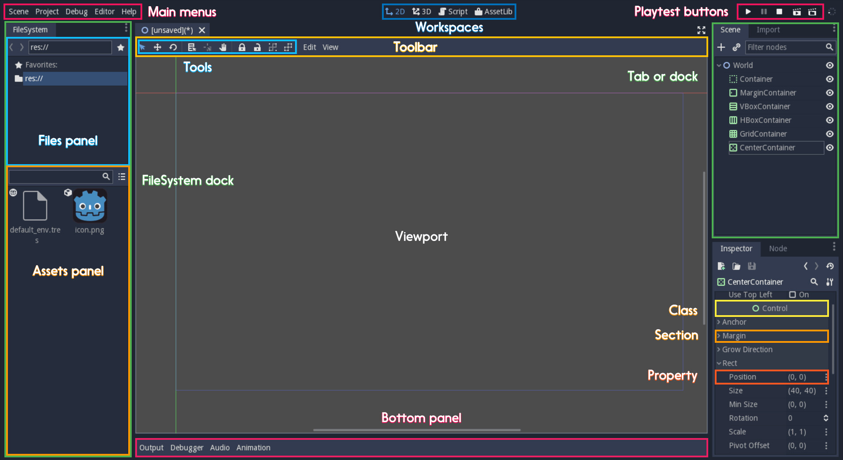Hide the VBoxContainer node with eye icon
The height and width of the screenshot is (460, 843).
point(829,106)
